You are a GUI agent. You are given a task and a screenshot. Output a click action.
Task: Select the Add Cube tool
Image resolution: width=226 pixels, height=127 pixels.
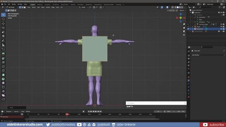[x=3, y=50]
